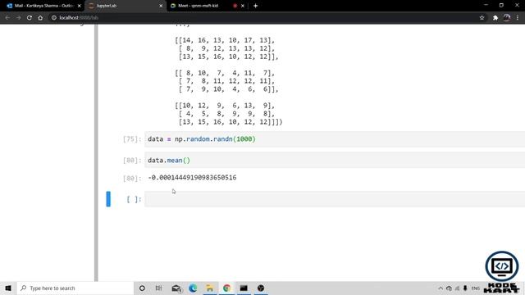Click the notebook side panel scrollbar
Screen dimensions: 525x295
click(x=96, y=152)
